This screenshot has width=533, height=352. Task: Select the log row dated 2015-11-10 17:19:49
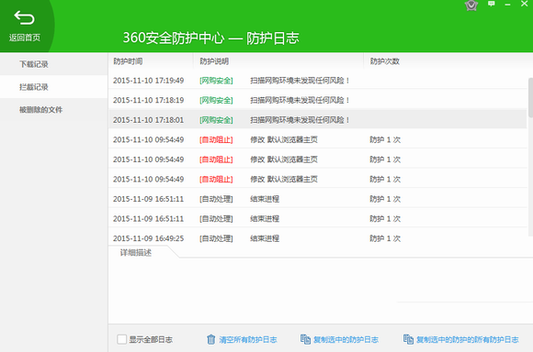pos(317,81)
